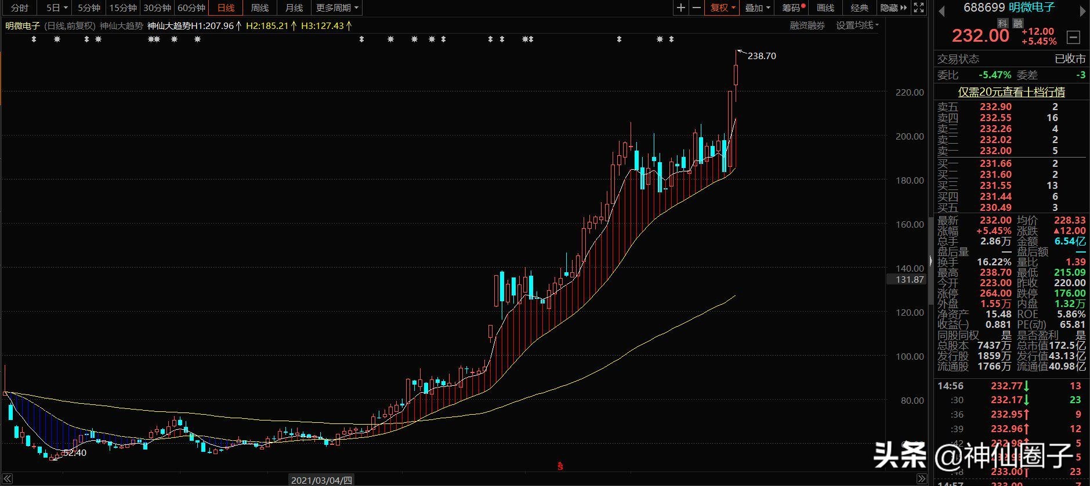This screenshot has height=486, width=1090.
Task: Click 2021/03/04 date marker on timeline
Action: click(321, 480)
